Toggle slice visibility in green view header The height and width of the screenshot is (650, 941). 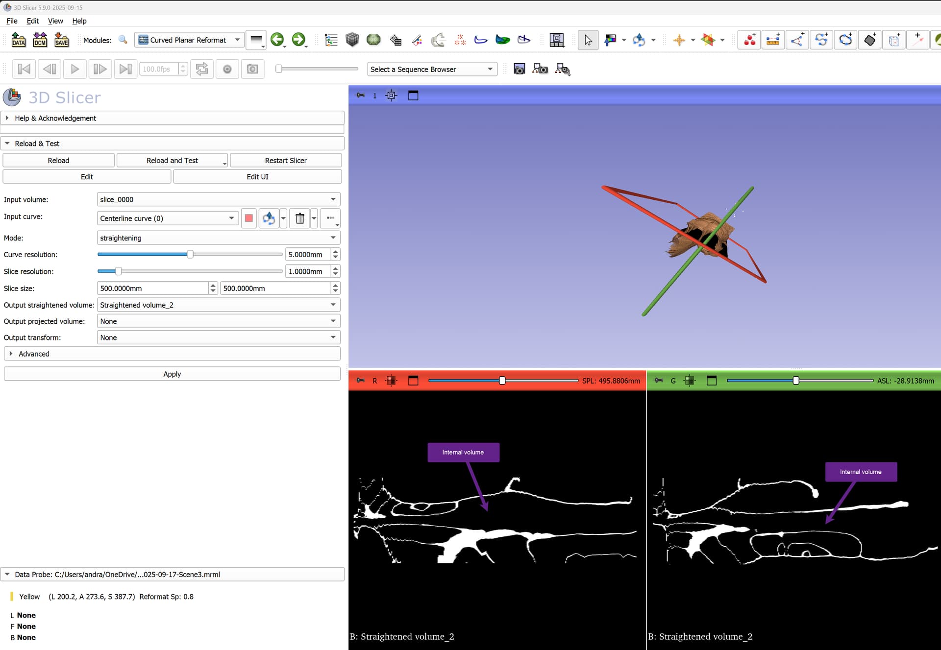click(690, 381)
